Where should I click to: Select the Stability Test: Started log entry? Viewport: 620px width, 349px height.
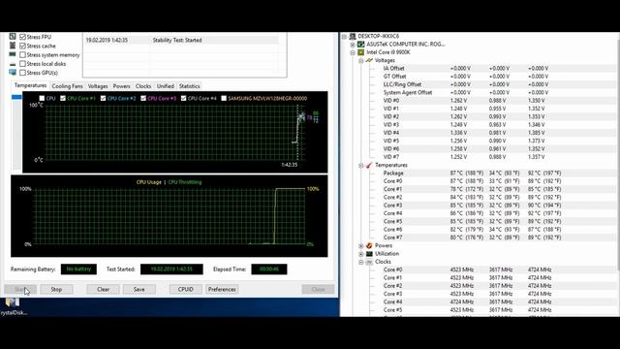(x=182, y=40)
